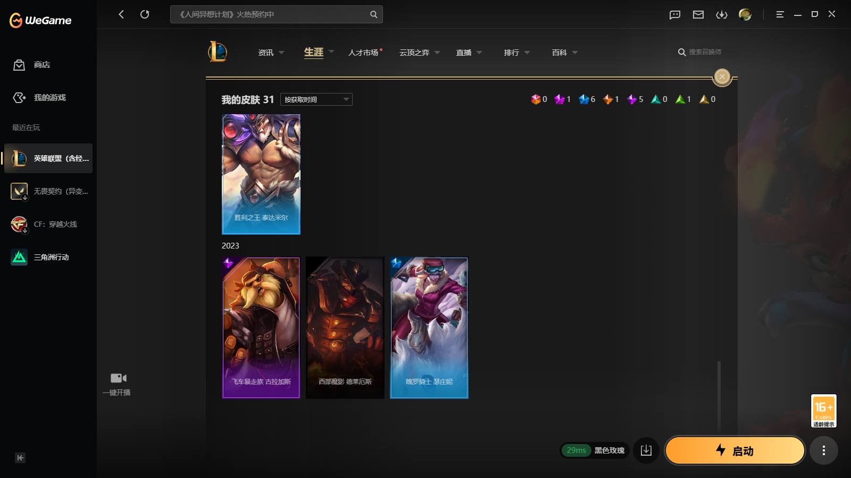Image resolution: width=851 pixels, height=478 pixels.
Task: Click the refresh page icon
Action: click(x=145, y=14)
